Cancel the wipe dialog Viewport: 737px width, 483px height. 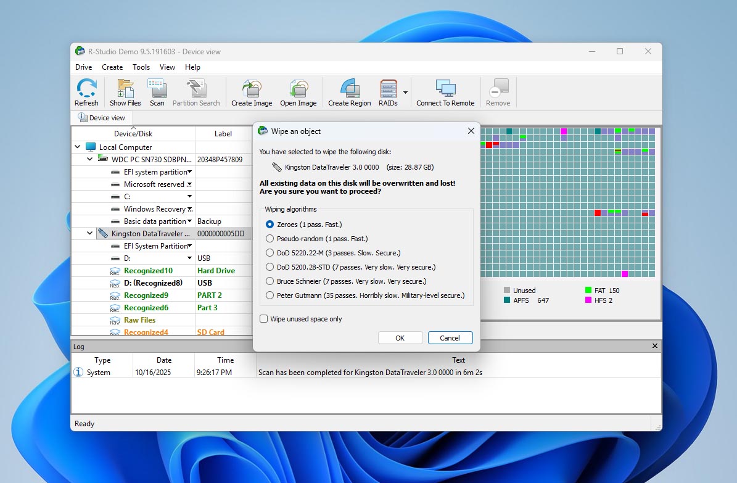[450, 337]
